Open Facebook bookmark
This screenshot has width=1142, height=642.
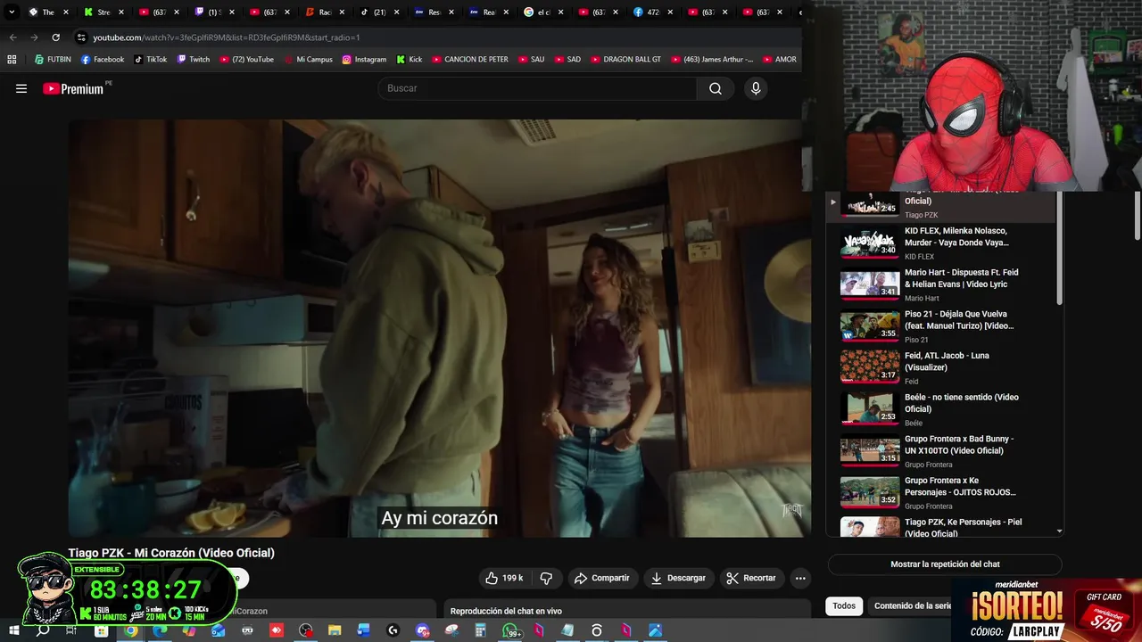click(x=103, y=60)
